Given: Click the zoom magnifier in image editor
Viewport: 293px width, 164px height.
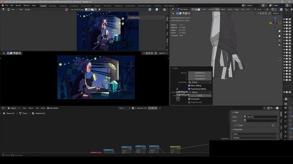Looking at the screenshot, I should pos(123,19).
